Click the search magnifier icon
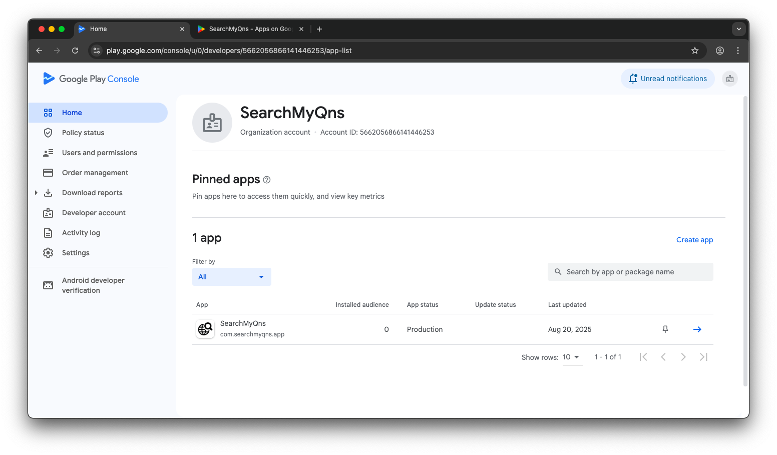The height and width of the screenshot is (455, 777). click(x=558, y=272)
